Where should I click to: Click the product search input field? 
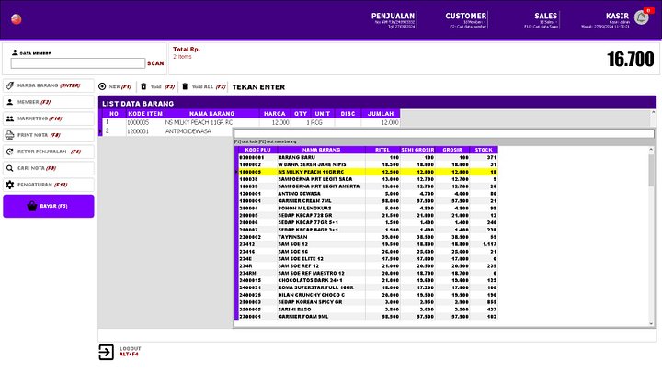pos(444,134)
